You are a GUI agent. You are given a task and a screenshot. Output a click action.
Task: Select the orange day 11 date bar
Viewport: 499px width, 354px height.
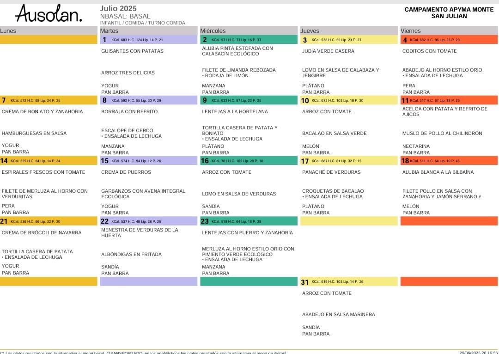[449, 100]
